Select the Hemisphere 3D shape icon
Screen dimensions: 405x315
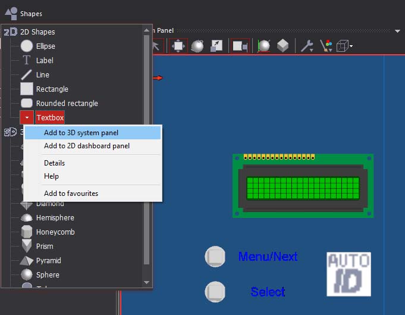coord(27,218)
